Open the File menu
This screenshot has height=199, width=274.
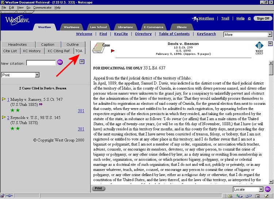click(4, 8)
